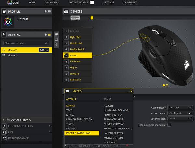Open the Second action dropdown
Screen dimensions: 195x148
[x=180, y=119]
